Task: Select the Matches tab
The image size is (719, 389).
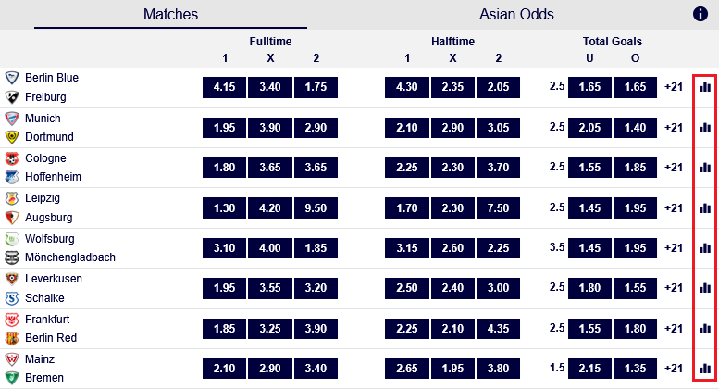Action: click(170, 14)
